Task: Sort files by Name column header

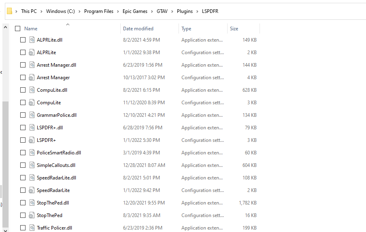Action: point(31,28)
